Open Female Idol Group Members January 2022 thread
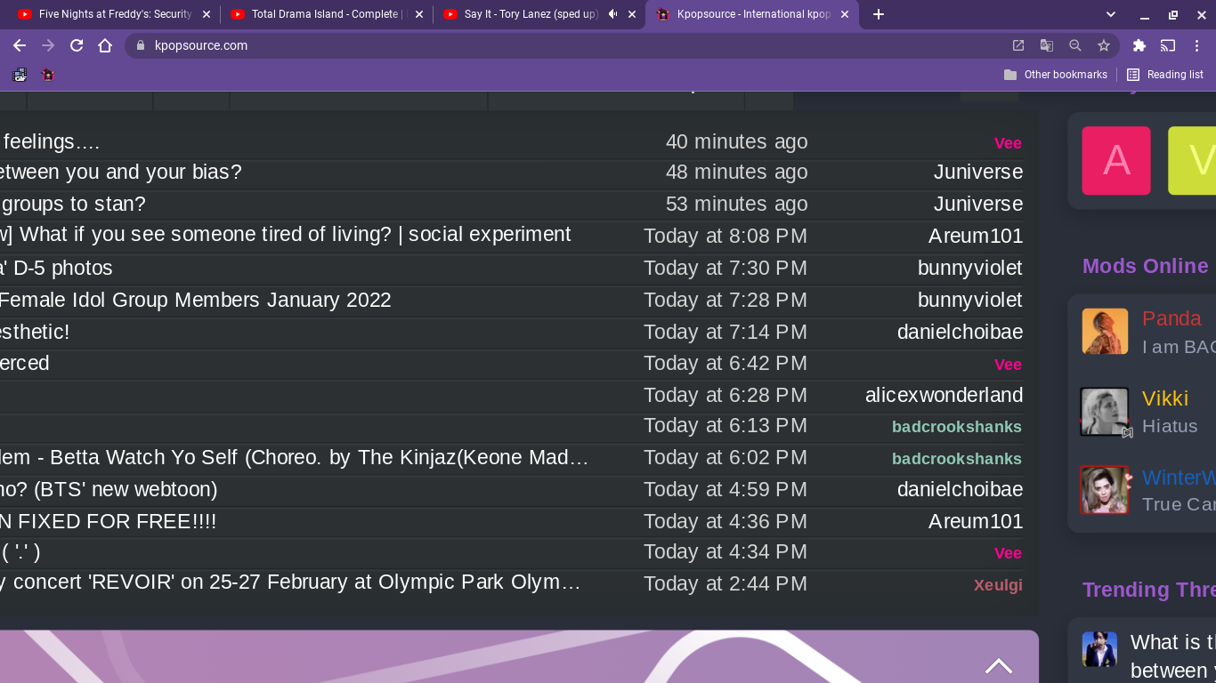Screen dimensions: 1216x683 tap(196, 300)
